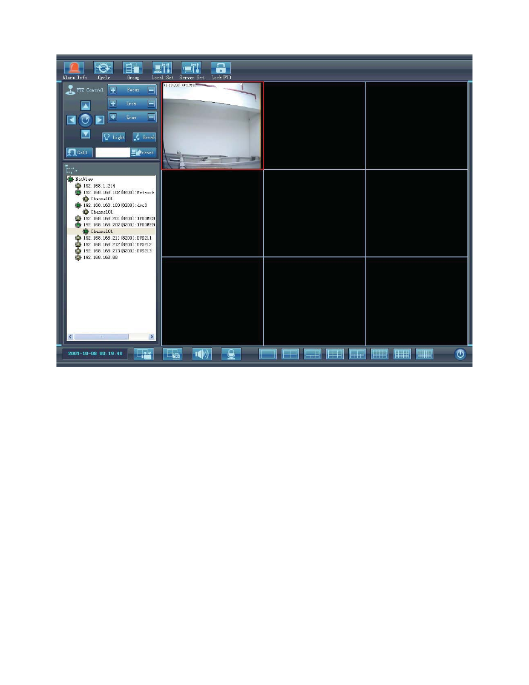Click the record video icon in bottom bar

tap(144, 354)
